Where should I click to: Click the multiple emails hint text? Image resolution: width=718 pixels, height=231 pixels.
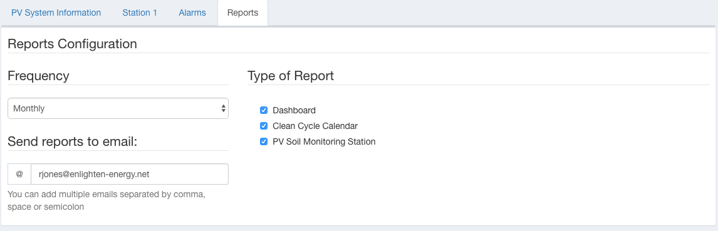(x=107, y=200)
